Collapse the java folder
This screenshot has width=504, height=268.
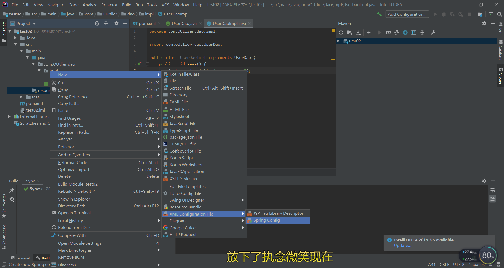pos(27,57)
